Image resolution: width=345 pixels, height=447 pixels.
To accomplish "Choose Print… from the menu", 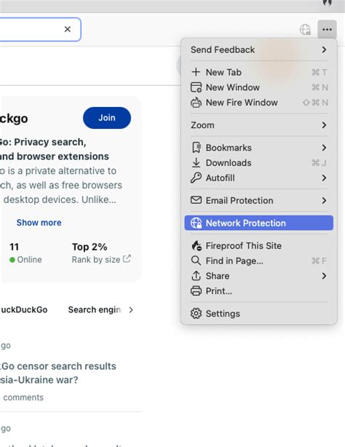I will click(x=258, y=290).
